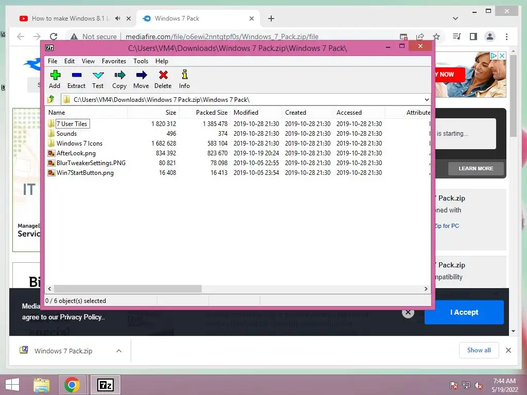This screenshot has height=395, width=527.
Task: Click the Not secure site warning
Action: (94, 37)
